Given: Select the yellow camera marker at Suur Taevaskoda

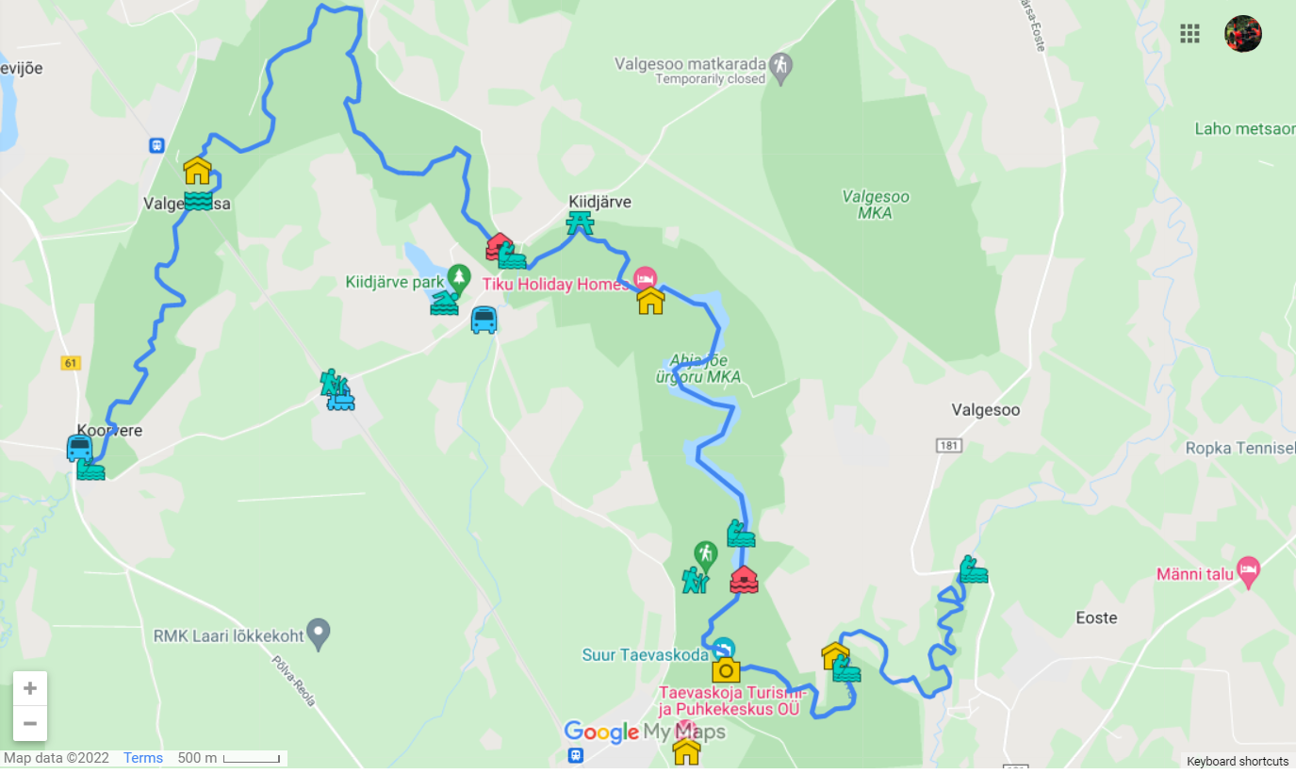Looking at the screenshot, I should click(x=726, y=669).
